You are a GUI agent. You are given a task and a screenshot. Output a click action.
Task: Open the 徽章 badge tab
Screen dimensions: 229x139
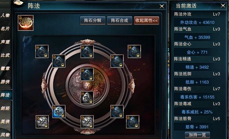tap(5, 68)
